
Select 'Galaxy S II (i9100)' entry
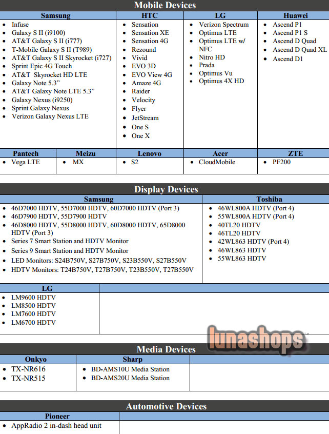pos(38,33)
